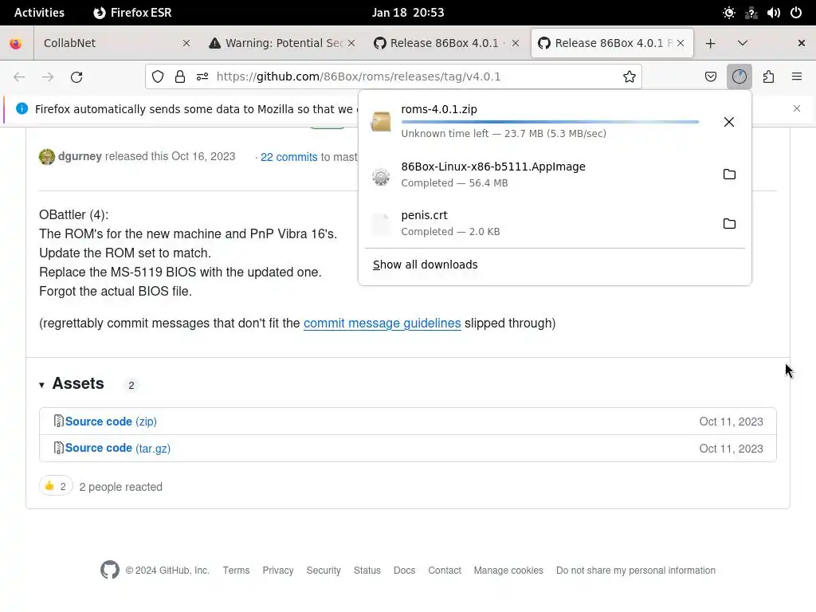Show all downloads
This screenshot has height=612, width=816.
coord(426,265)
